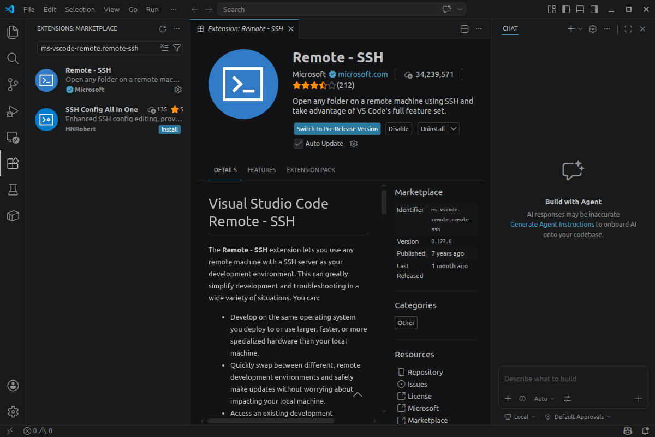The width and height of the screenshot is (655, 437).
Task: Click Generate Agent Instructions link
Action: point(552,225)
